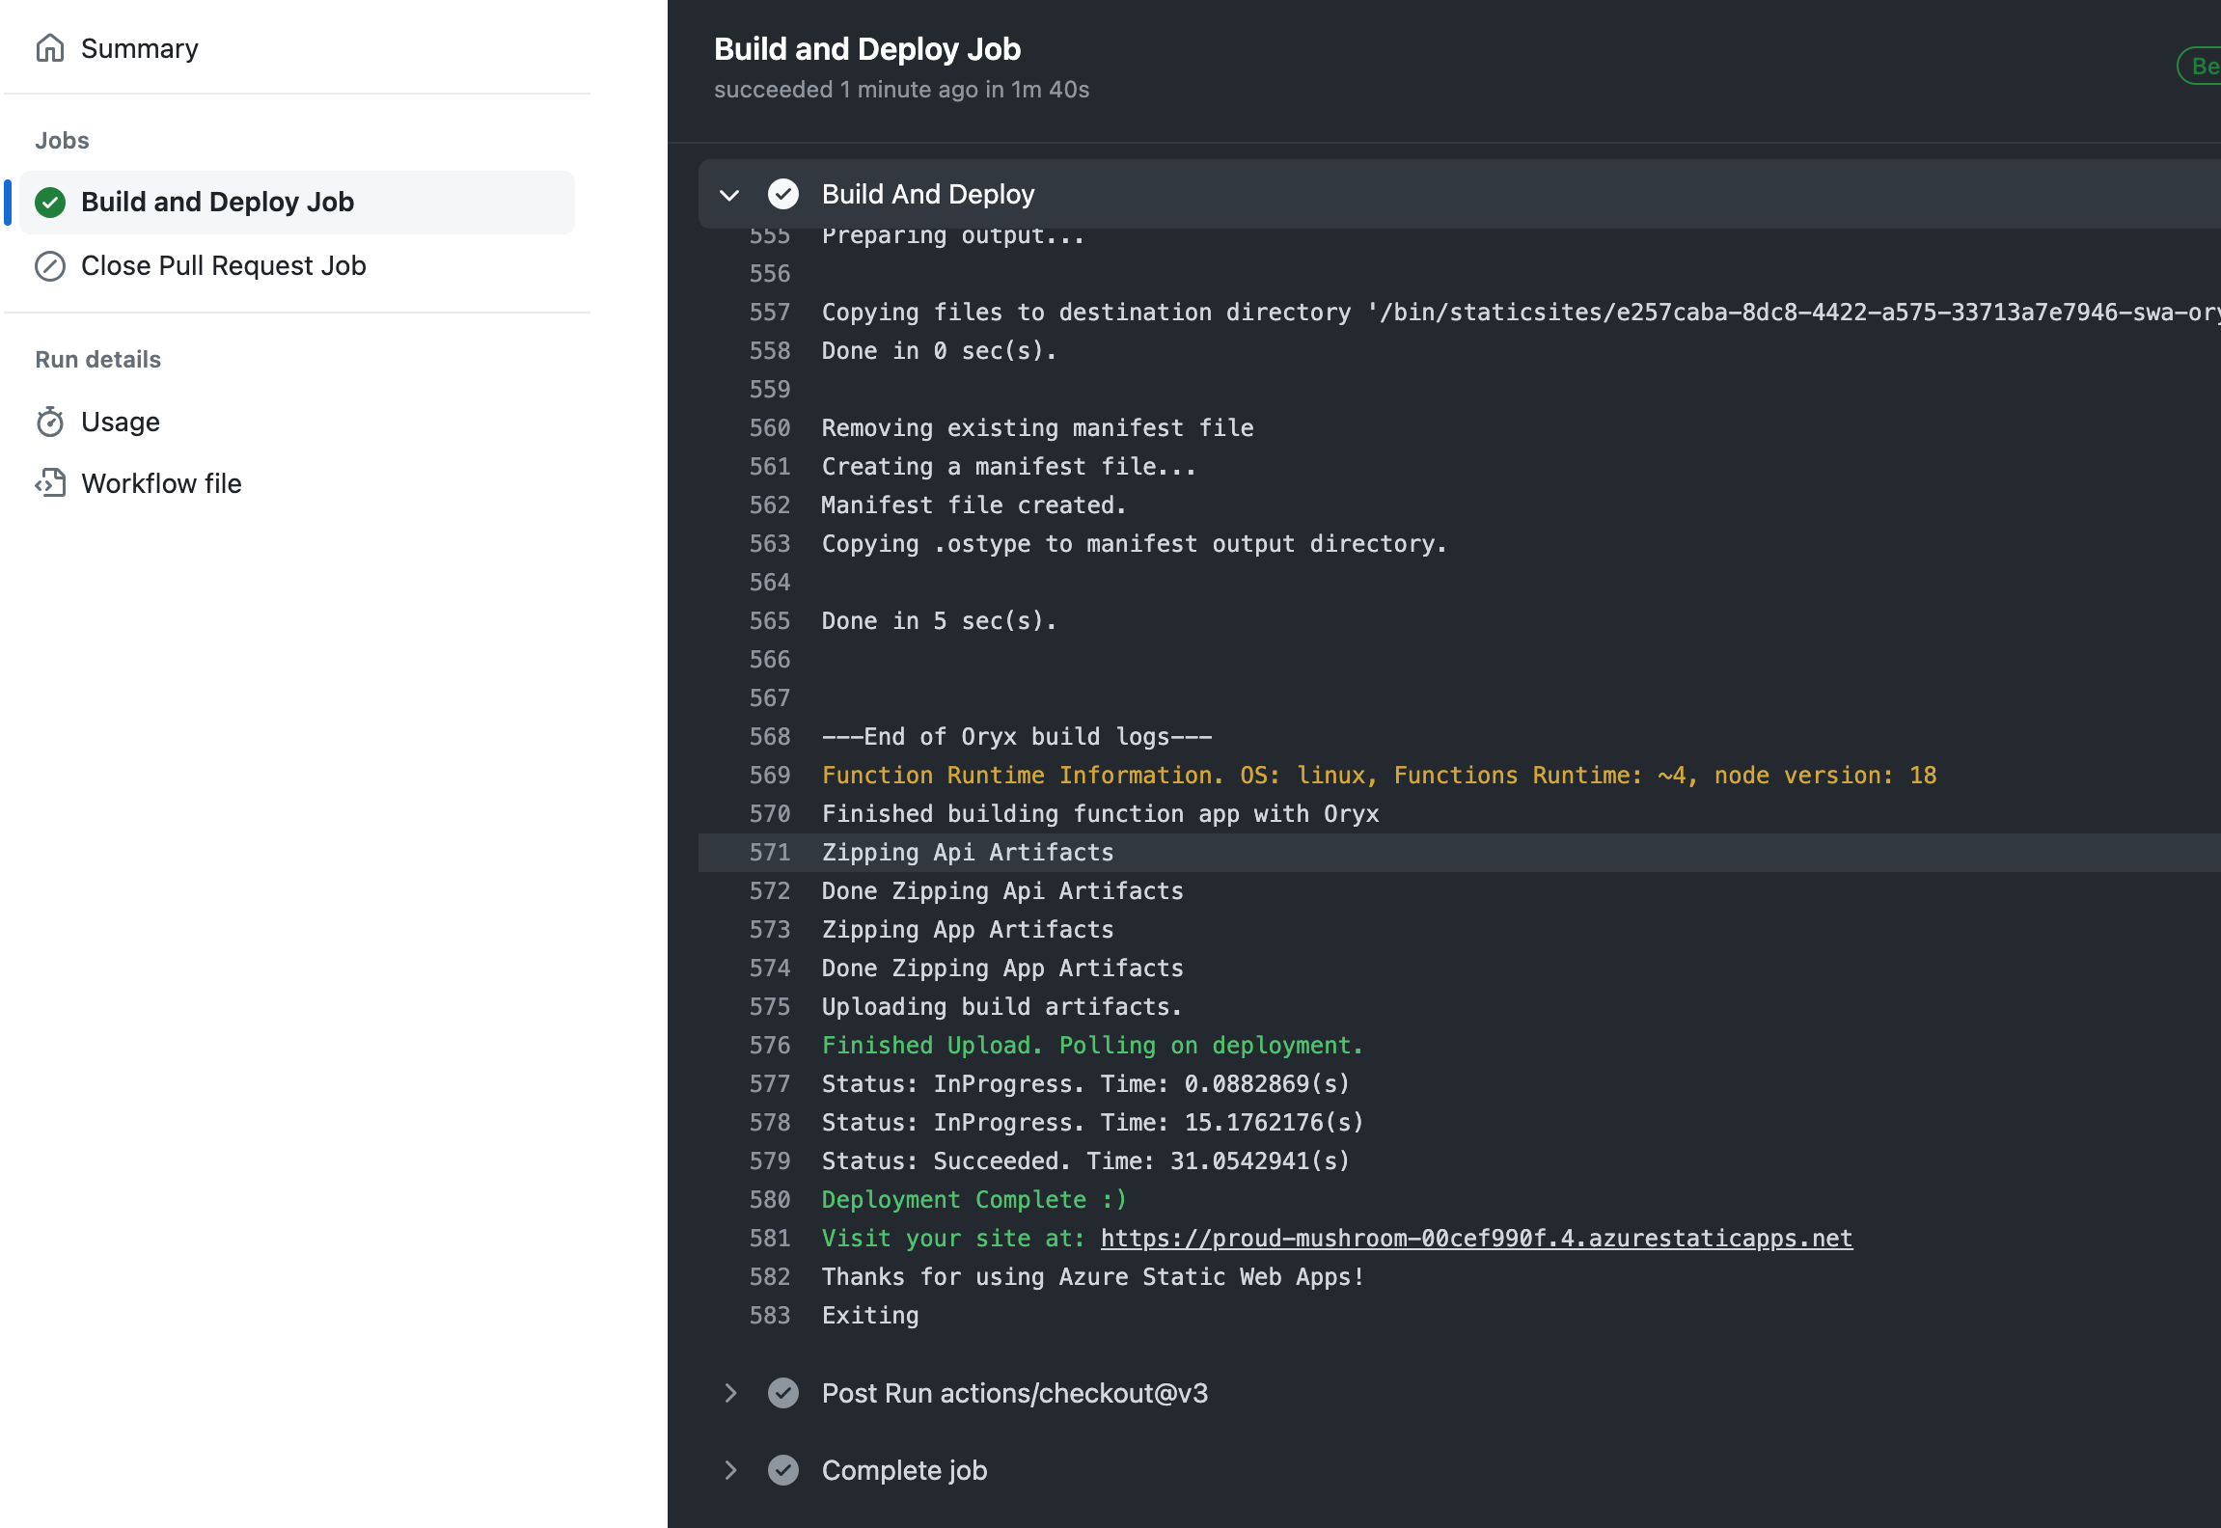Expand Post Run actions/checkout@v3 step

729,1393
